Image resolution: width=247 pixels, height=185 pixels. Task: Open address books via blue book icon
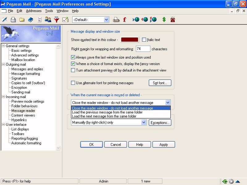(x=31, y=20)
